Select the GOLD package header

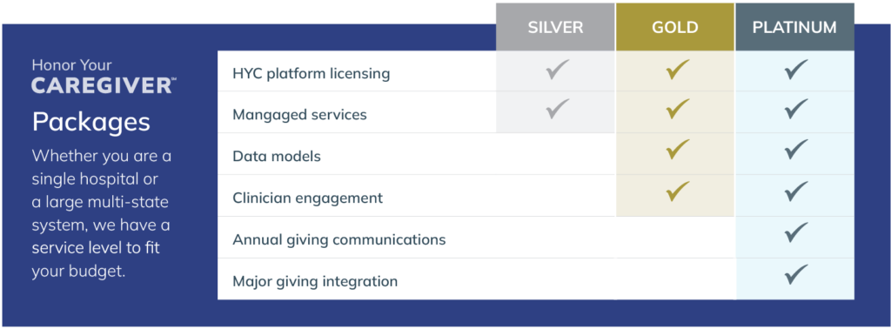tap(675, 27)
